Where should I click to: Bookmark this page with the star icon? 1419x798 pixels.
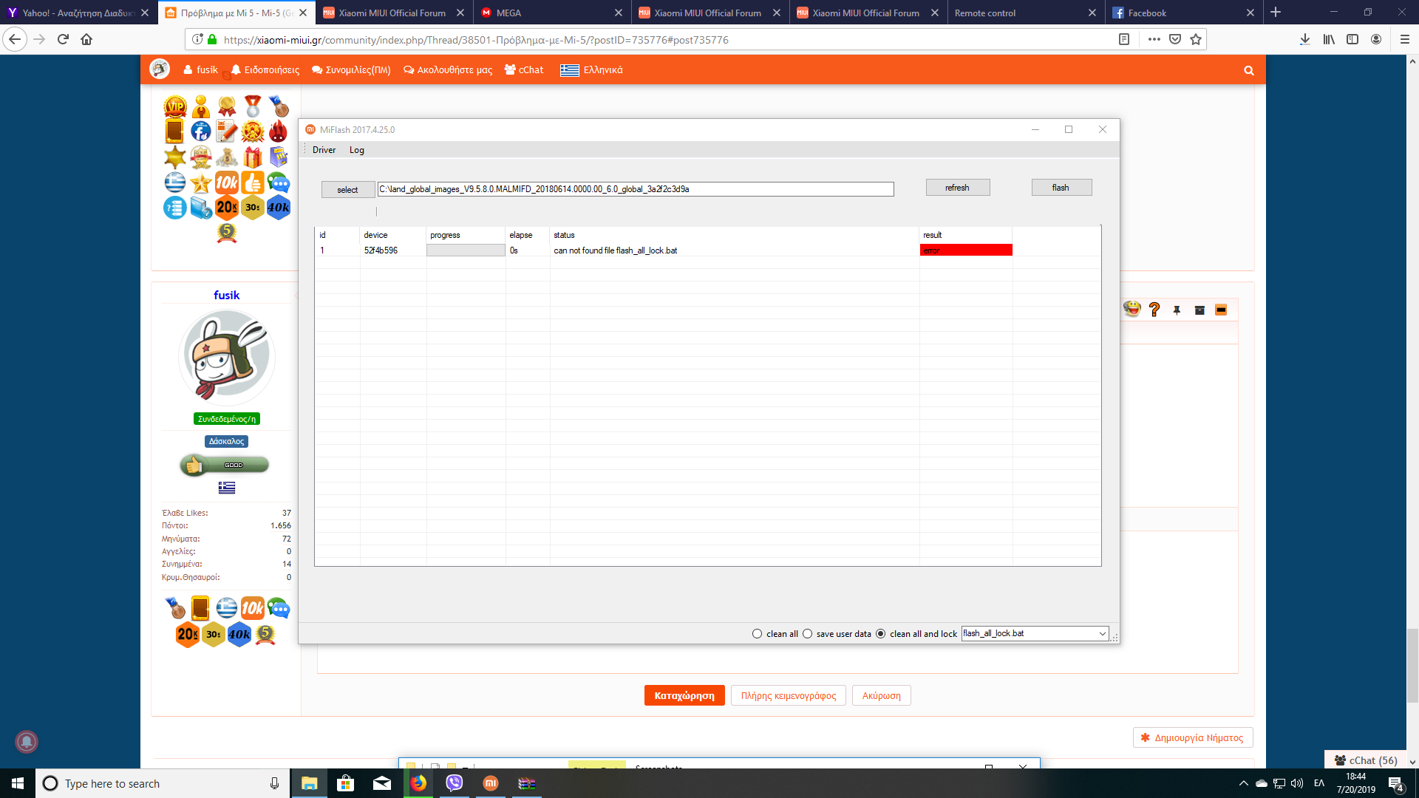click(x=1196, y=39)
